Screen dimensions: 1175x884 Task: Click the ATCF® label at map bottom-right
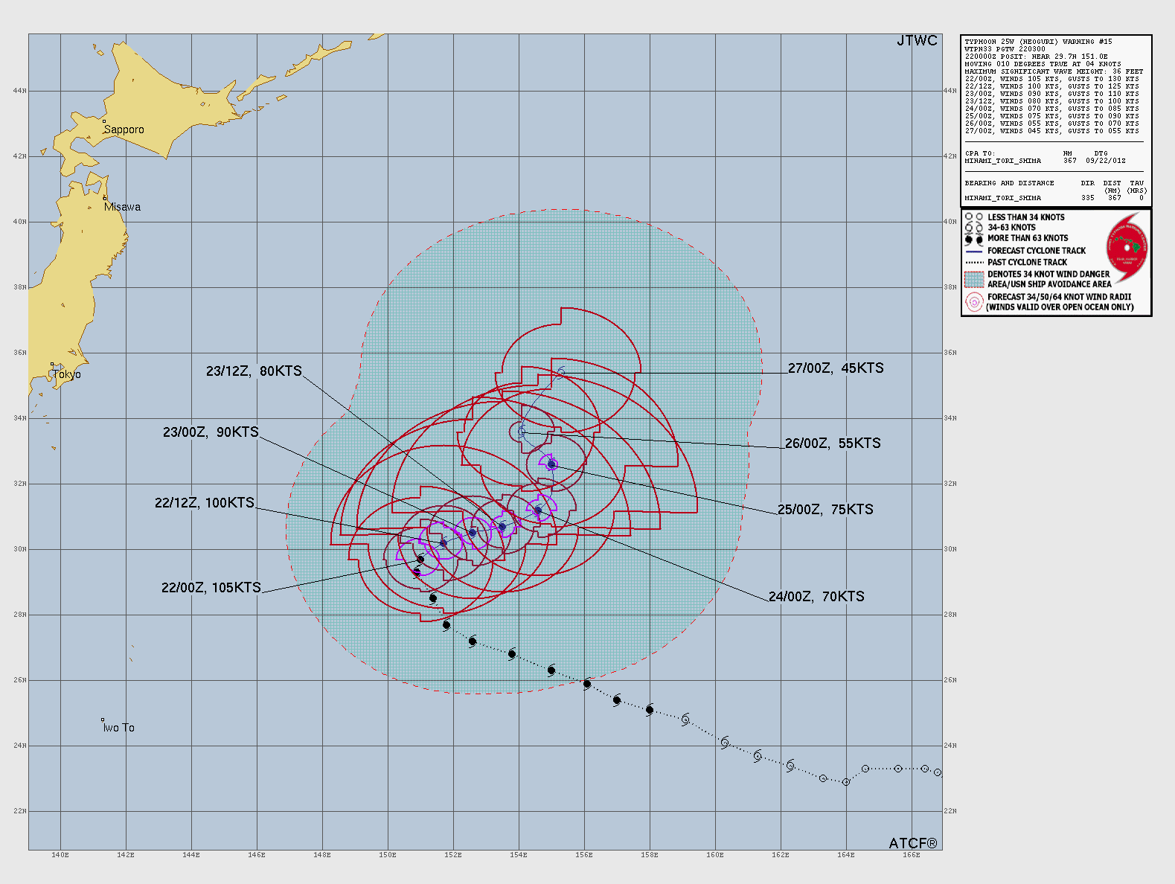(x=913, y=842)
